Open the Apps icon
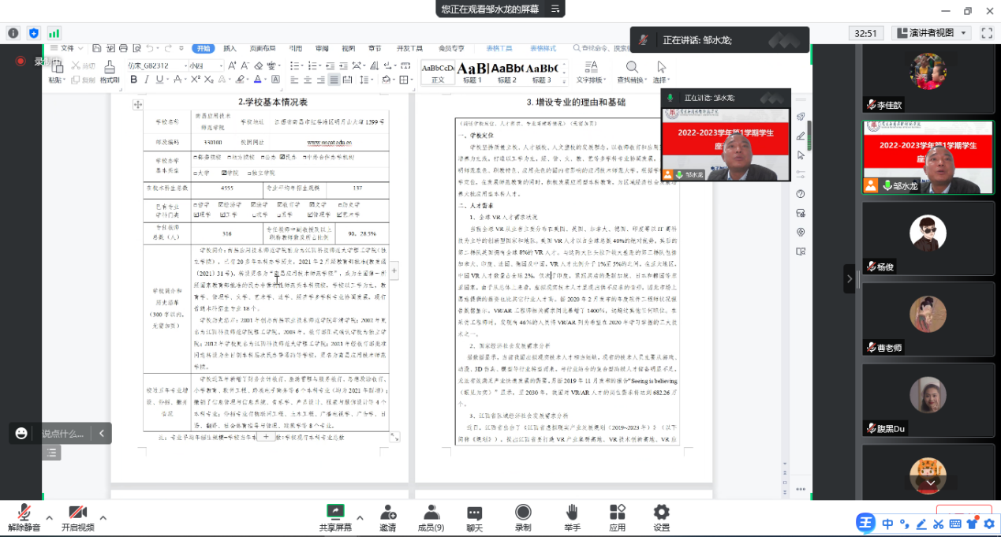Image resolution: width=1001 pixels, height=537 pixels. pyautogui.click(x=617, y=513)
